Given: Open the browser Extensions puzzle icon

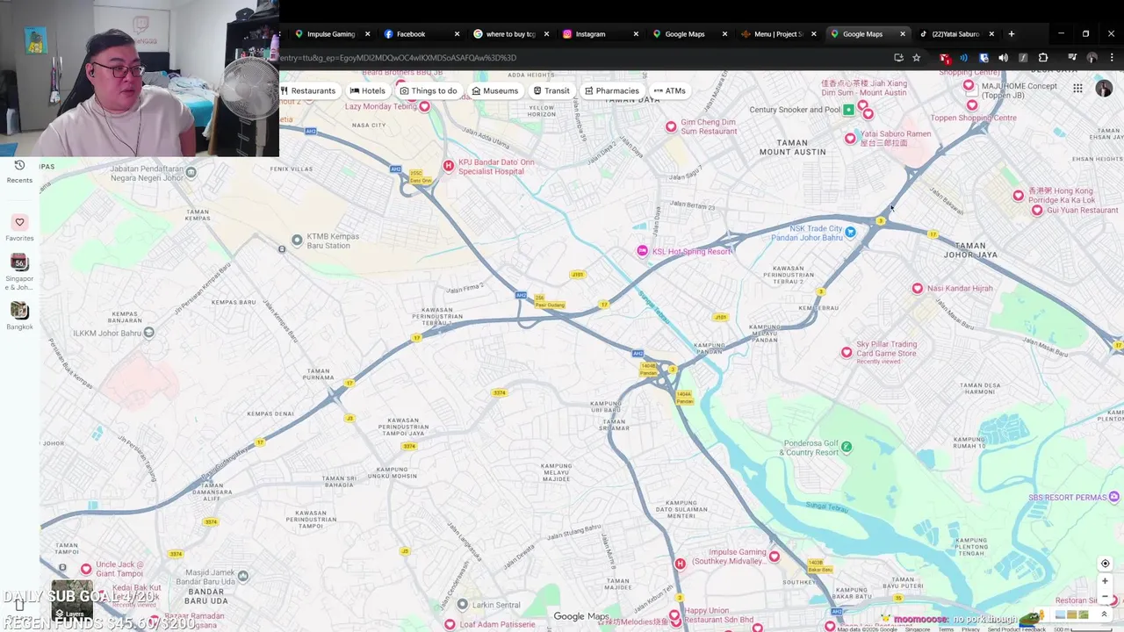Looking at the screenshot, I should pos(1043,58).
